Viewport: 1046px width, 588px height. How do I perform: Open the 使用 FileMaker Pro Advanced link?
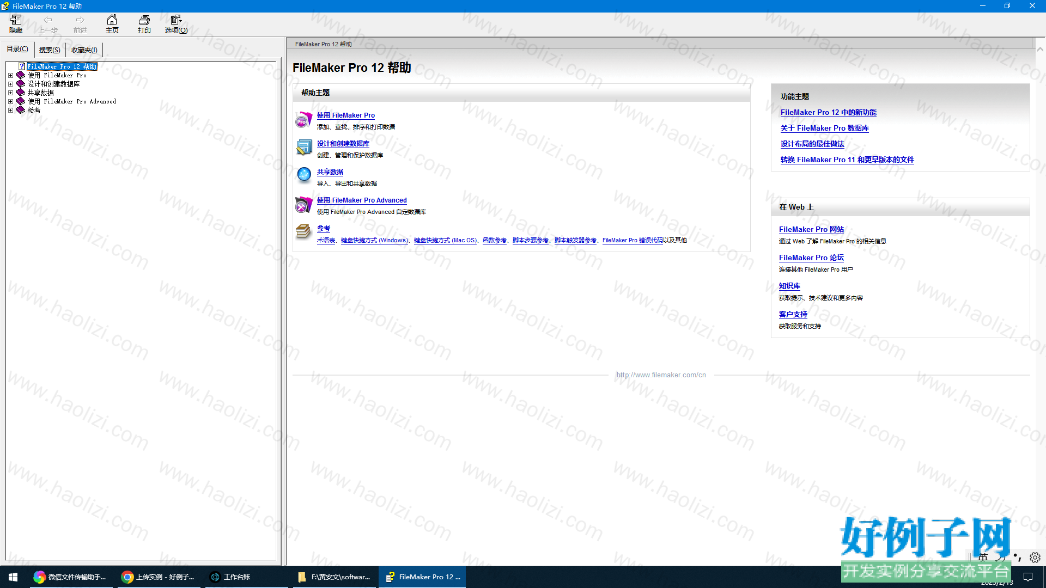(362, 200)
